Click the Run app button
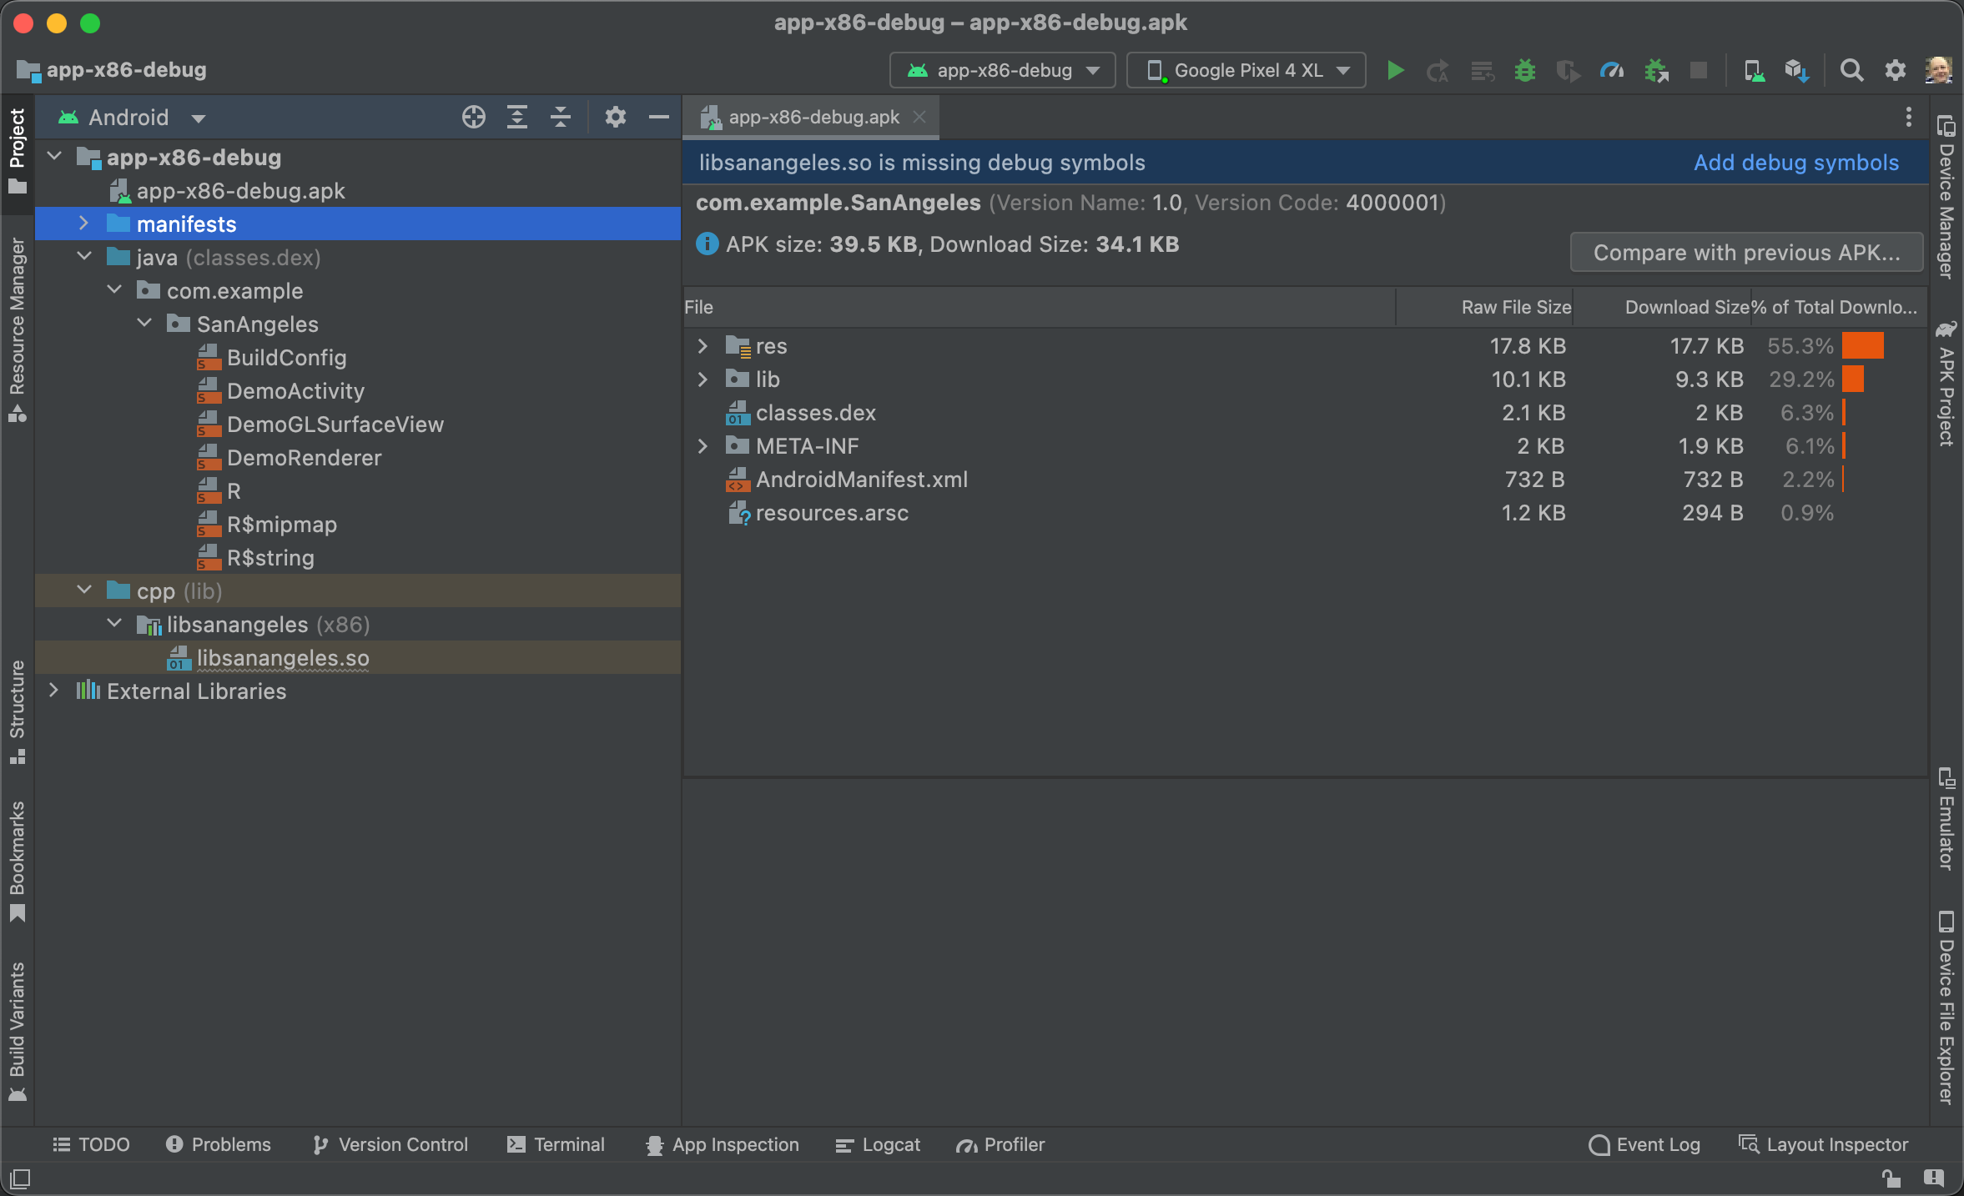1964x1196 pixels. [x=1396, y=68]
